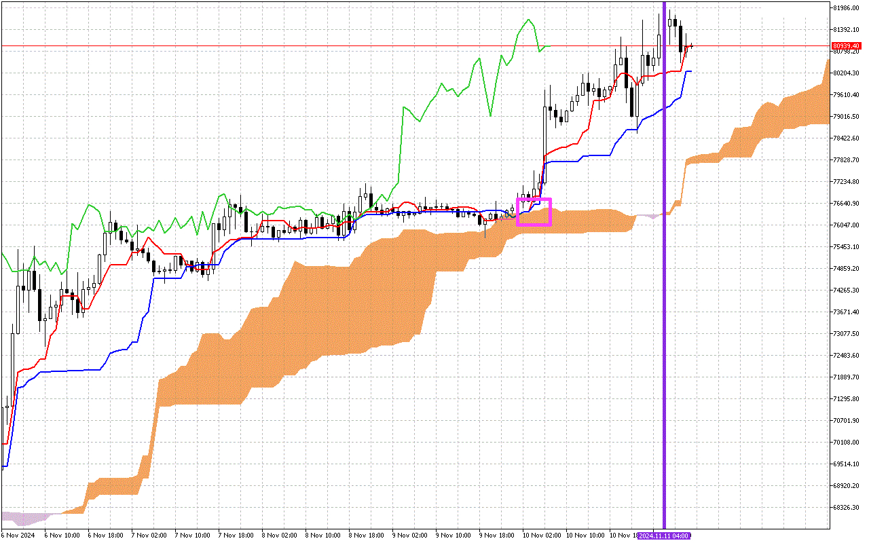The image size is (869, 543).
Task: Select the purple 2024.11.11 04:00 date label
Action: [664, 536]
